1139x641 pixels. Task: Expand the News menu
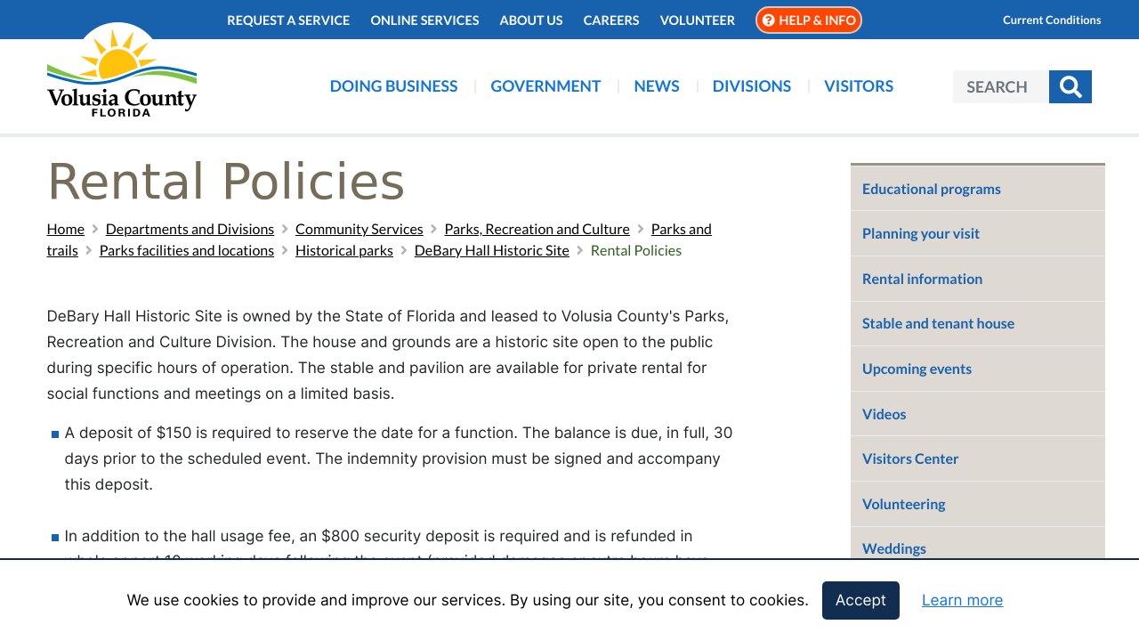(x=657, y=86)
